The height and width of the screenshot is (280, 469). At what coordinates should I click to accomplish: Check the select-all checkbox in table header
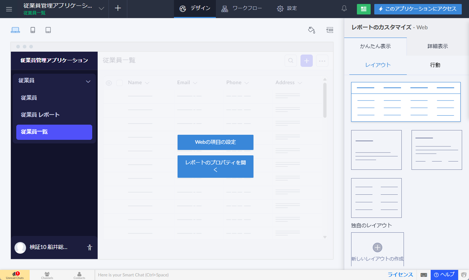tap(119, 83)
